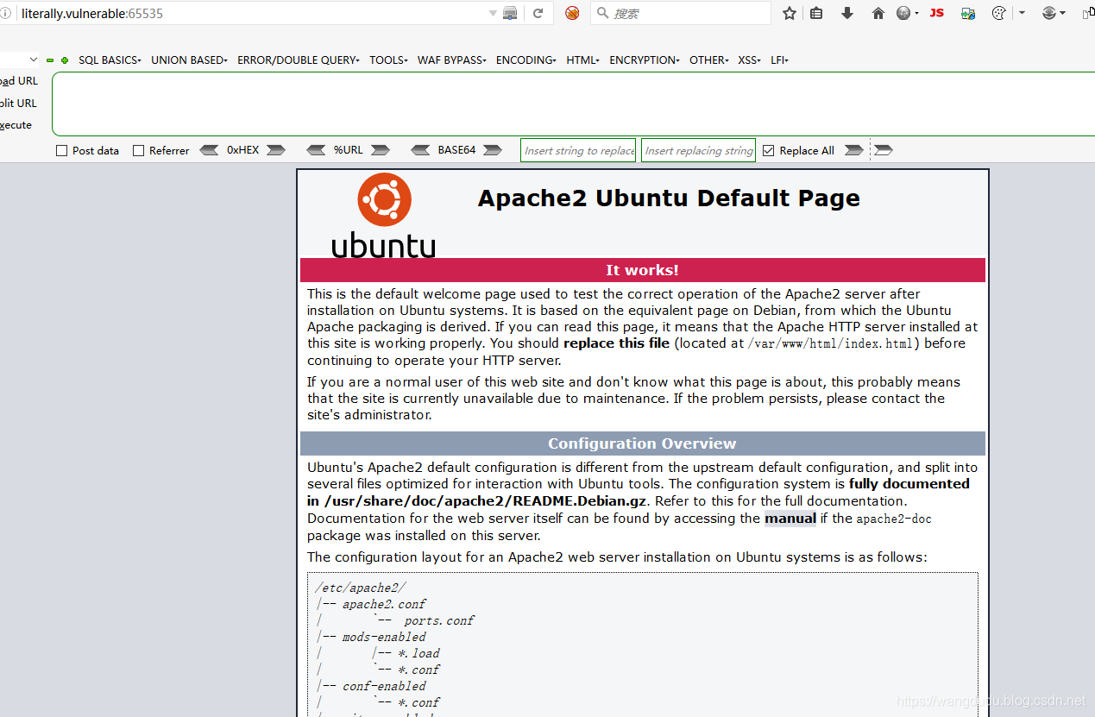Click the search magnifier icon
Viewport: 1095px width, 717px height.
point(602,13)
